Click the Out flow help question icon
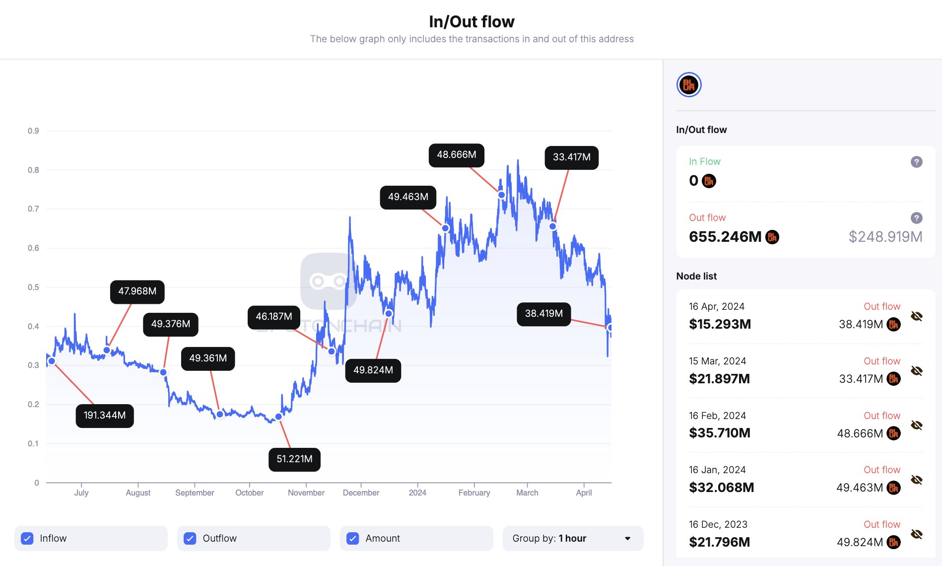The width and height of the screenshot is (942, 566). click(x=916, y=218)
